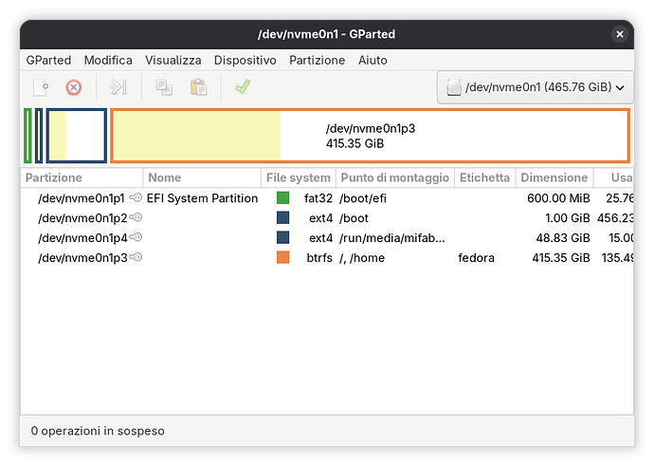This screenshot has width=654, height=465.
Task: Click the Paste partition toolbar icon
Action: [198, 87]
